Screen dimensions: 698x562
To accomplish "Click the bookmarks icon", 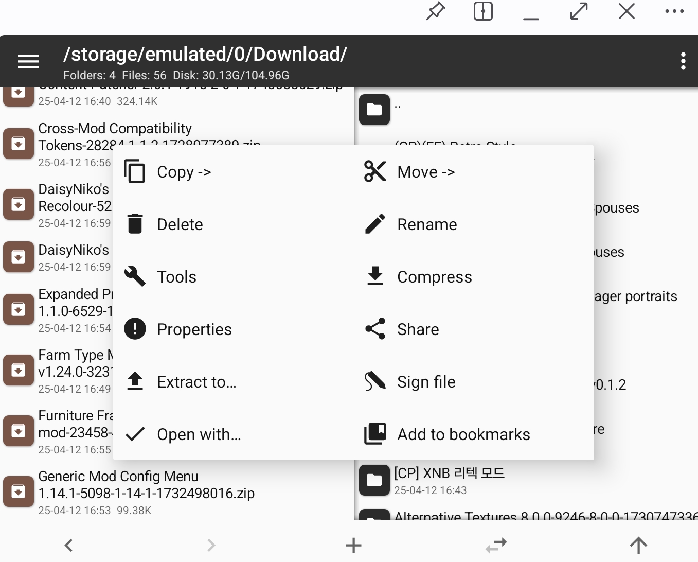I will [x=375, y=433].
